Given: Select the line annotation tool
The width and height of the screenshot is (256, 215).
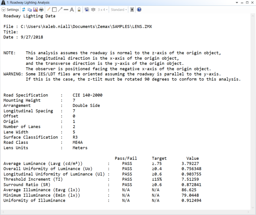Looking at the screenshot, I should [66, 10].
